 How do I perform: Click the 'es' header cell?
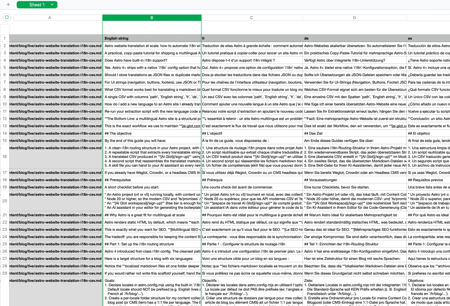[x=428, y=38]
